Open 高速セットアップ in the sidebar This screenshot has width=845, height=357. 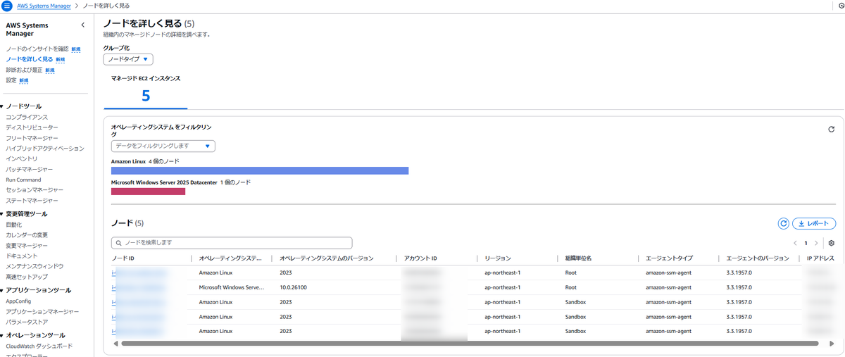point(27,277)
